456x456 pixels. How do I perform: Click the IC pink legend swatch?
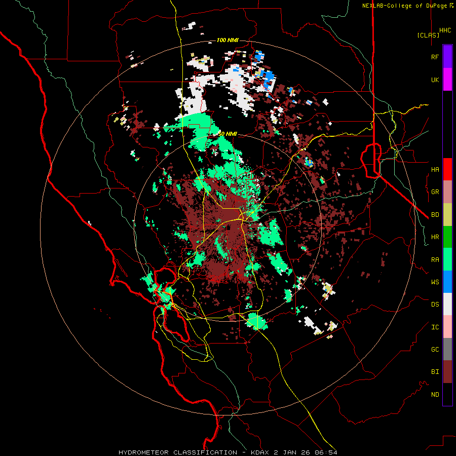[447, 327]
